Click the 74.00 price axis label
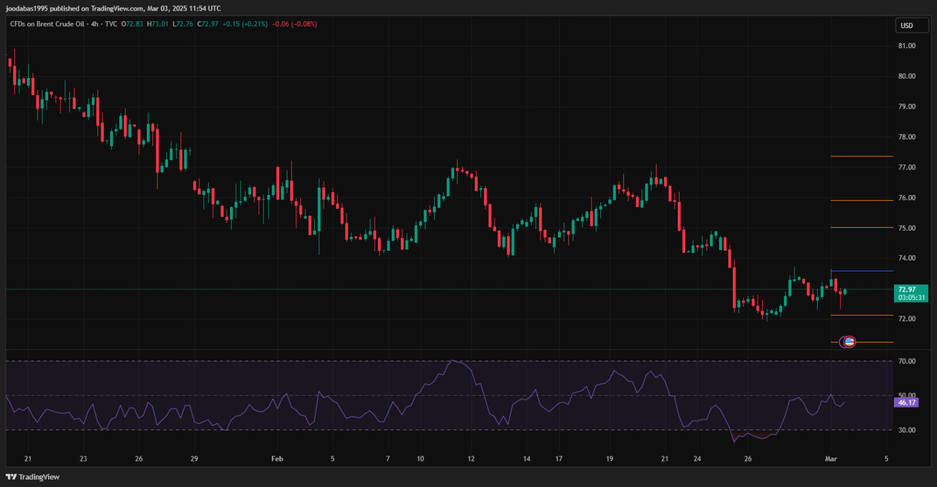 tap(906, 258)
